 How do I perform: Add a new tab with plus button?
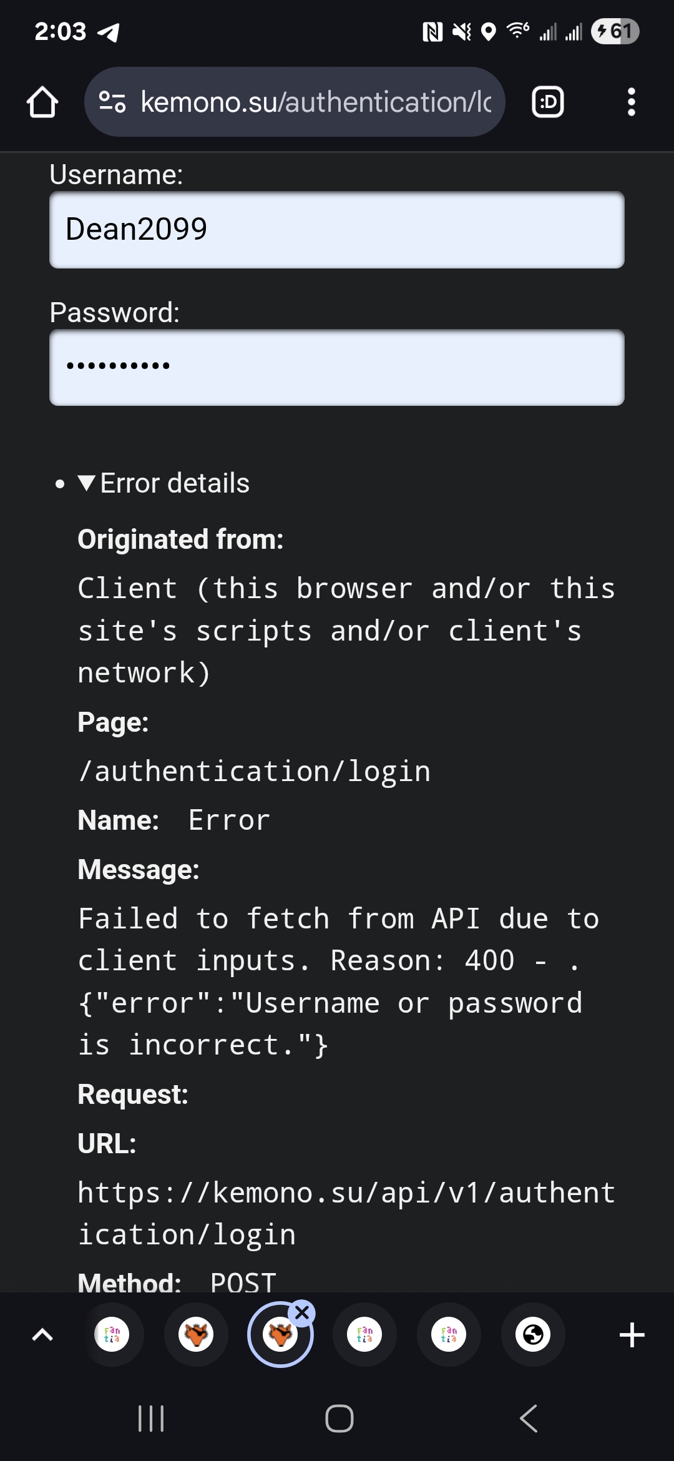pyautogui.click(x=632, y=1335)
